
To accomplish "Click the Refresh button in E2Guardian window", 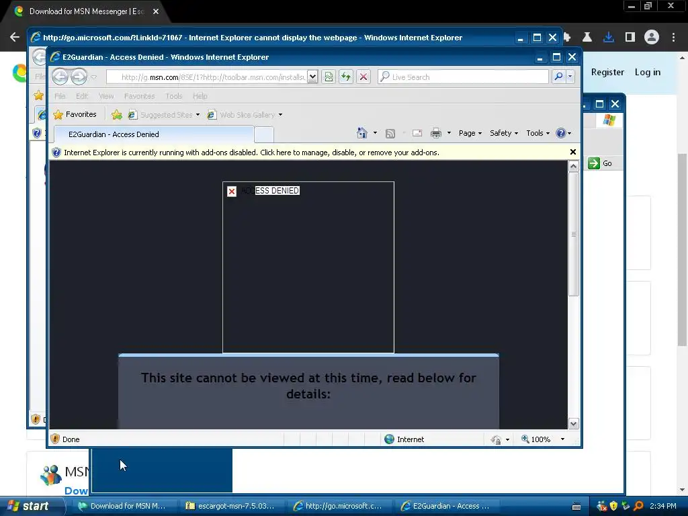I will click(x=346, y=77).
